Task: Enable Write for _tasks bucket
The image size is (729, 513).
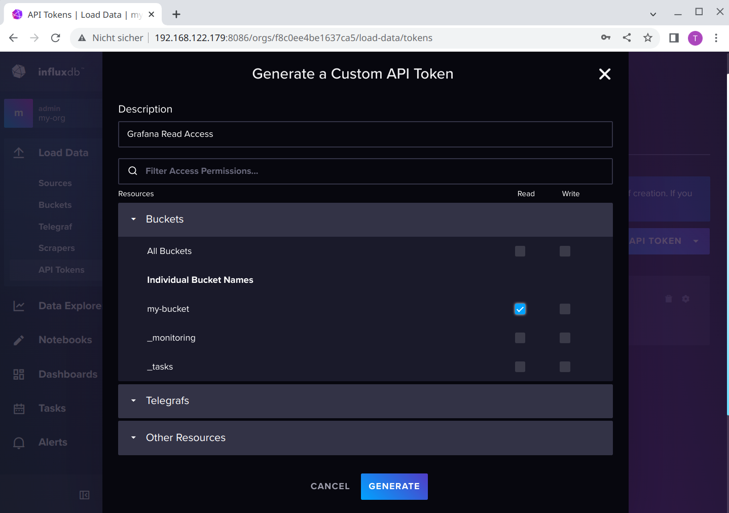Action: click(565, 367)
